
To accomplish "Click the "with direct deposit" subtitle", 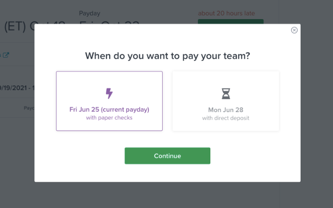I will pyautogui.click(x=226, y=118).
